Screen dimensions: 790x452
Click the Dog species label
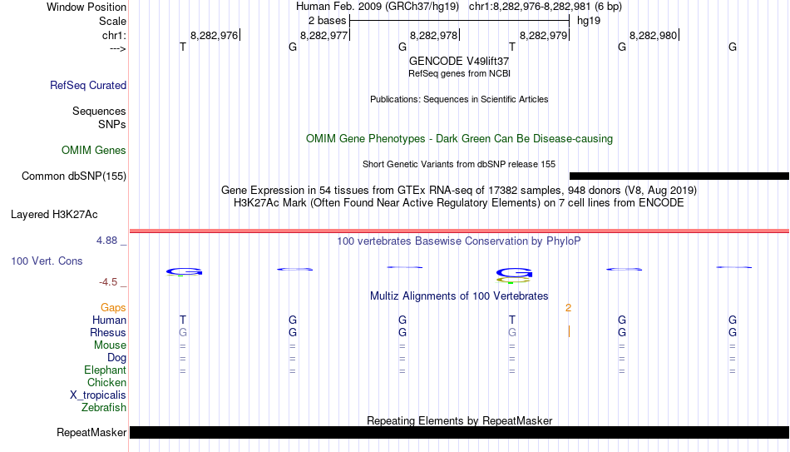pyautogui.click(x=117, y=358)
